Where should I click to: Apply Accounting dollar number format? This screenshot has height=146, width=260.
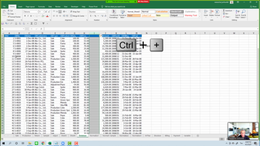tap(91, 16)
